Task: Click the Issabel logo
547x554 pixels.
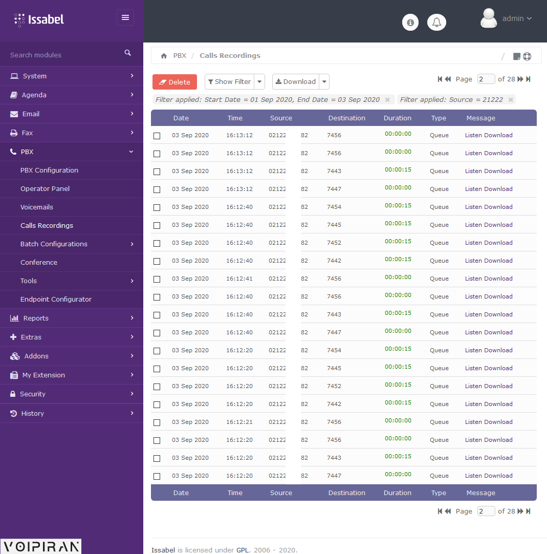Action: pos(39,20)
